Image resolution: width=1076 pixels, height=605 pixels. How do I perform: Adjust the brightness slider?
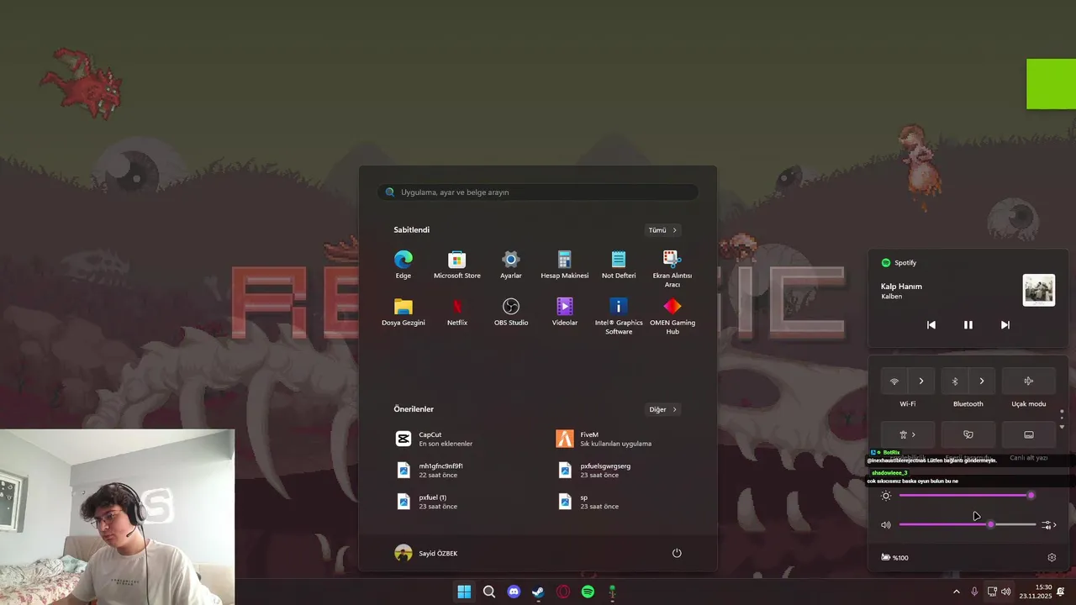[967, 496]
